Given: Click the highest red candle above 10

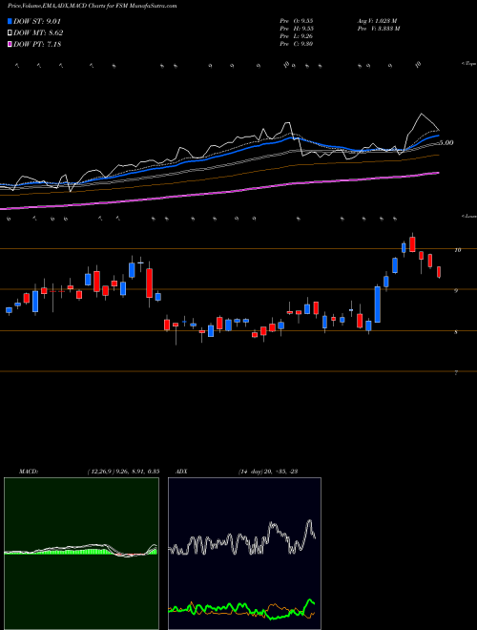Looking at the screenshot, I should coord(412,244).
